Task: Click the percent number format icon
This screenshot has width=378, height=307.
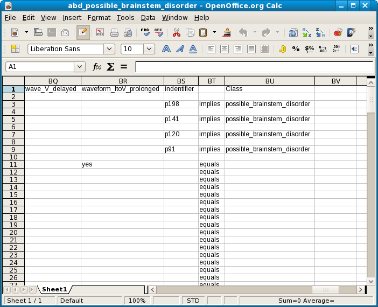Action: 296,49
